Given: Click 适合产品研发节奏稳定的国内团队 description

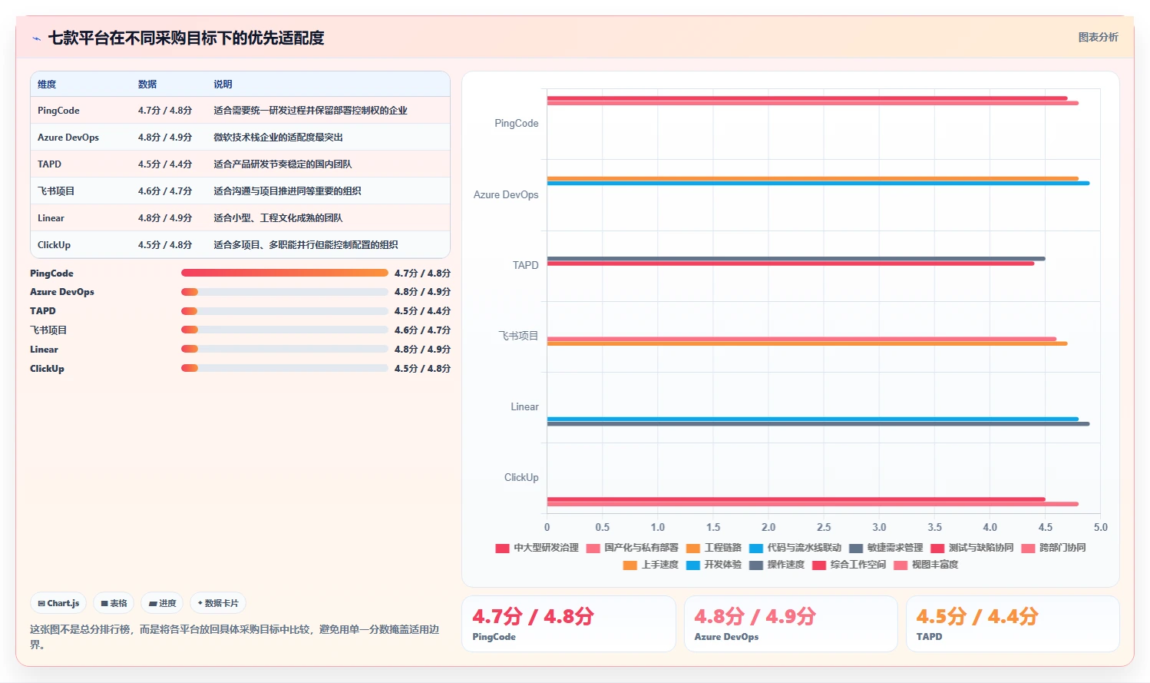Looking at the screenshot, I should (x=283, y=164).
